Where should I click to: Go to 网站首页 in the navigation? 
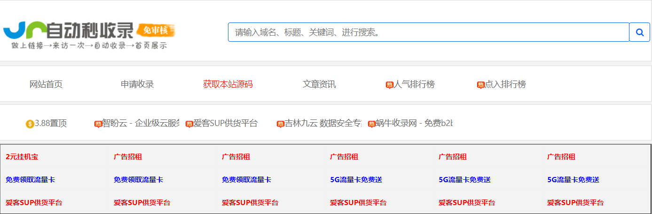click(x=46, y=84)
